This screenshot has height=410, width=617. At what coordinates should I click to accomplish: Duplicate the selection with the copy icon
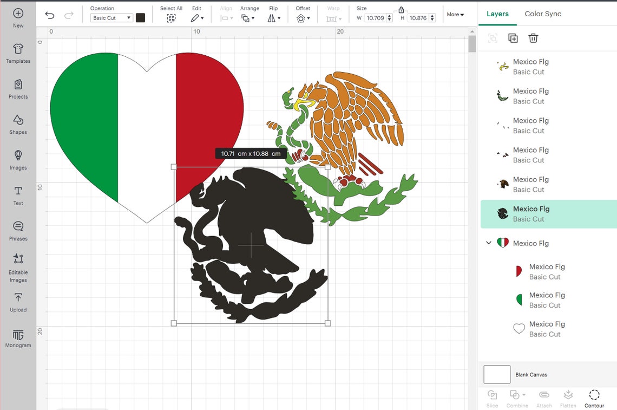tap(513, 38)
